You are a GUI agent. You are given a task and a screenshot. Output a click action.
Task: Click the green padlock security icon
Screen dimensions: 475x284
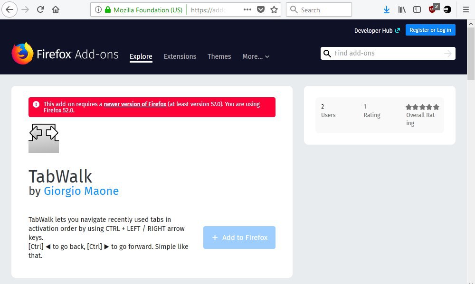click(107, 9)
